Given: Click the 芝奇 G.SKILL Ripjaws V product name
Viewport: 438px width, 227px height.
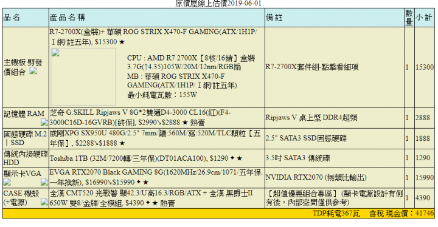Looking at the screenshot, I should click(x=141, y=117).
